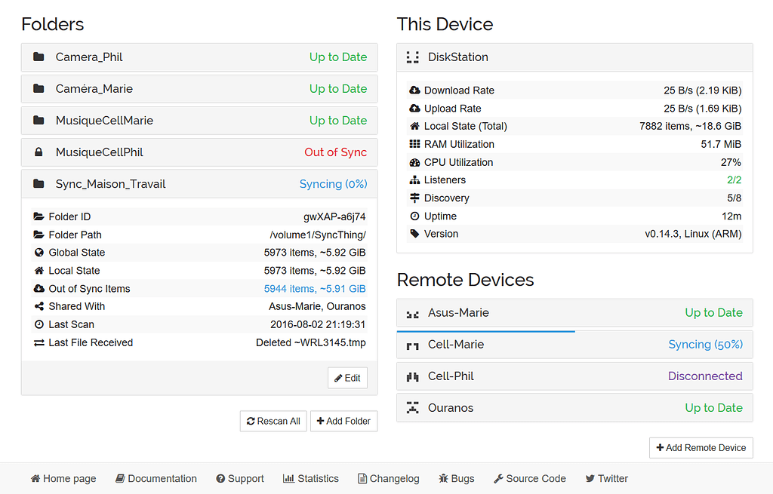Expand the Caméra_Marie folder panel
Image resolution: width=773 pixels, height=494 pixels.
pyautogui.click(x=199, y=89)
